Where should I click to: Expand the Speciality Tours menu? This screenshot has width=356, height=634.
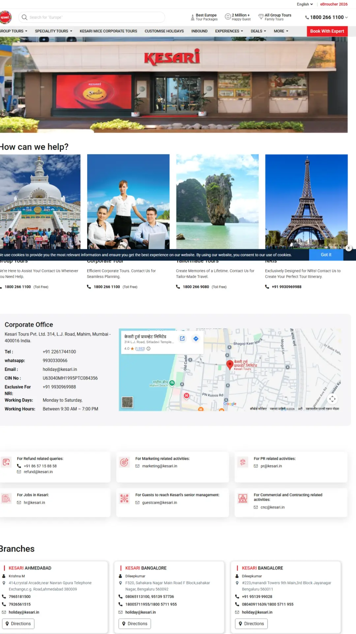pos(53,31)
